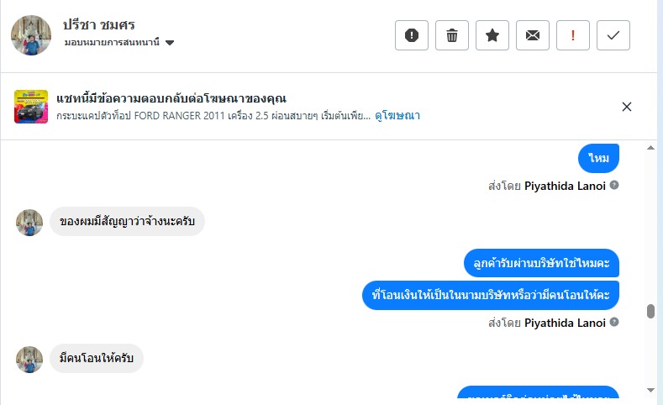Click the blue message bubble ไหม

click(x=598, y=157)
